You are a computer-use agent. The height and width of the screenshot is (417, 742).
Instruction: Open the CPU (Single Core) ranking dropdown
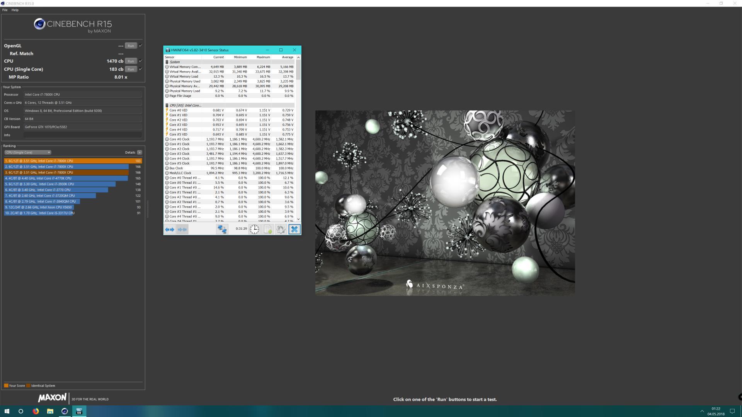point(27,153)
